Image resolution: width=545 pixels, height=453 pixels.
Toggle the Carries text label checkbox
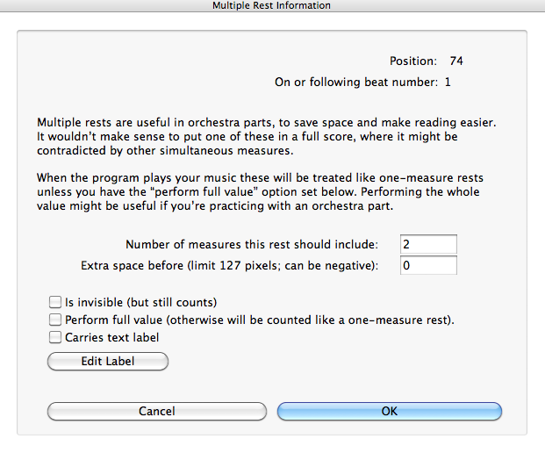pyautogui.click(x=55, y=337)
